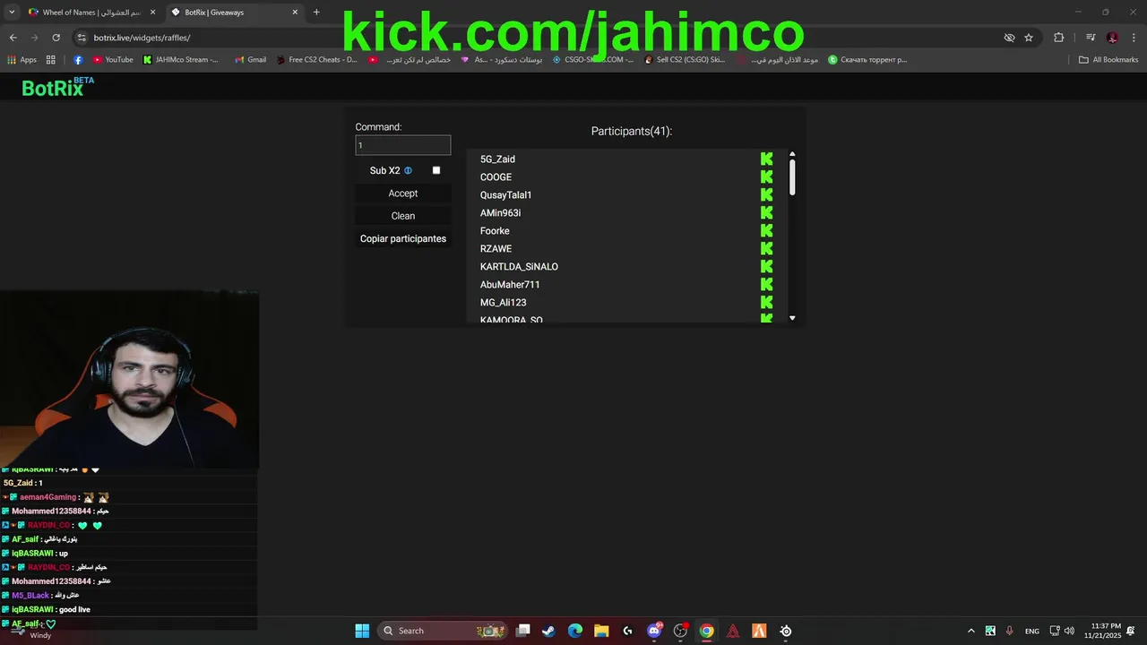Select participant QusayTalal1 name
The image size is (1147, 645).
tap(506, 195)
